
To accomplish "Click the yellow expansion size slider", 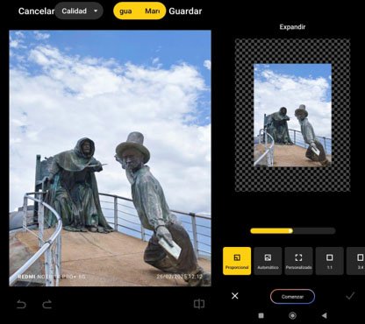I will click(293, 231).
